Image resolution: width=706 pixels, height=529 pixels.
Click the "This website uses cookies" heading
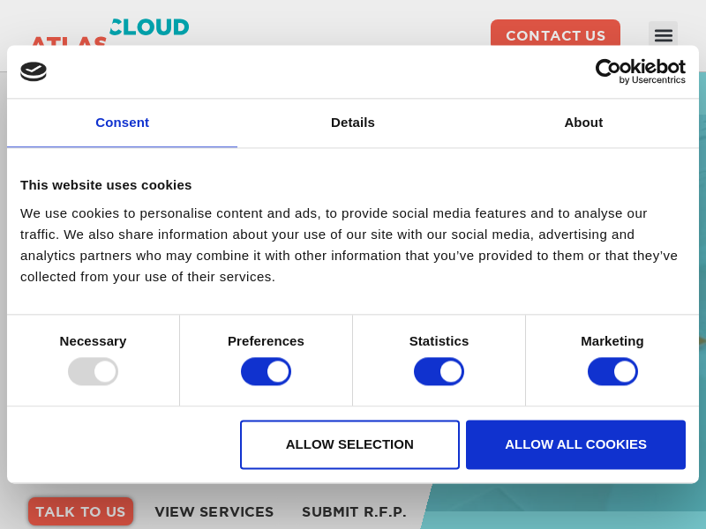click(x=106, y=184)
